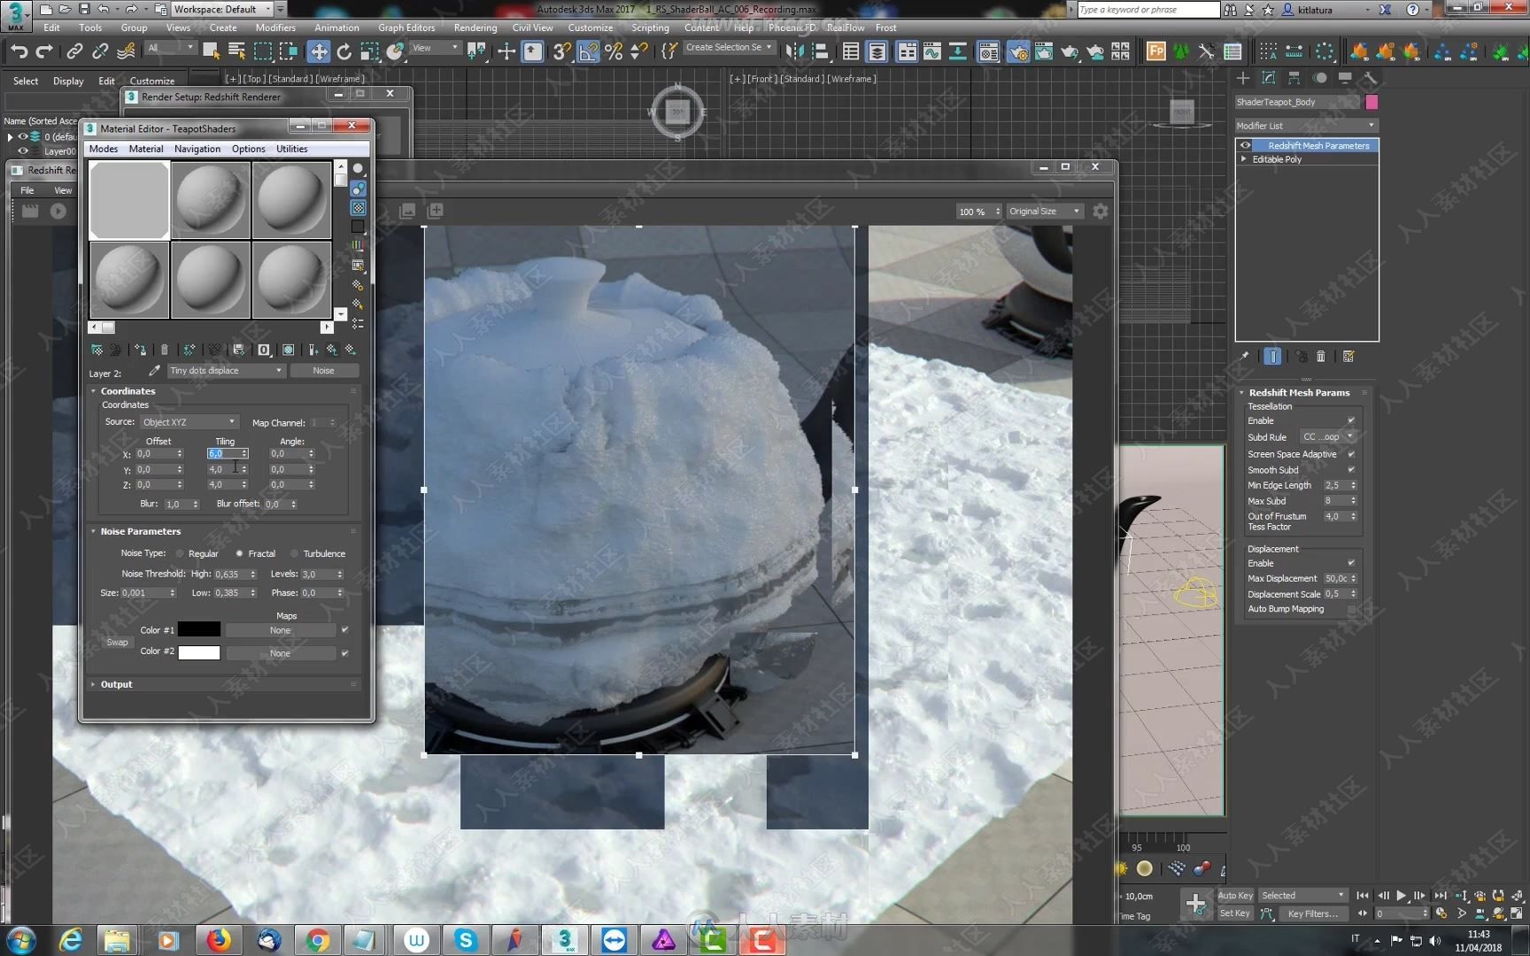Open the Source Object XYZ dropdown
The height and width of the screenshot is (956, 1530).
(189, 422)
